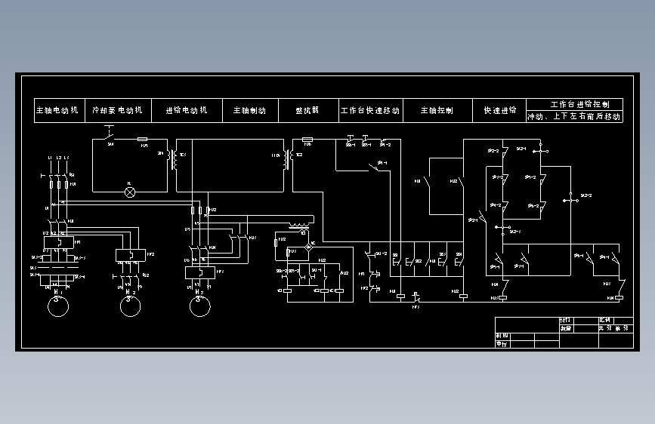Select the 冲动、上下左右前后移动 header text
The height and width of the screenshot is (424, 655).
coord(574,116)
